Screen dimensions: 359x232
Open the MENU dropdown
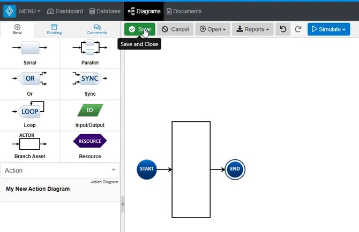point(29,11)
